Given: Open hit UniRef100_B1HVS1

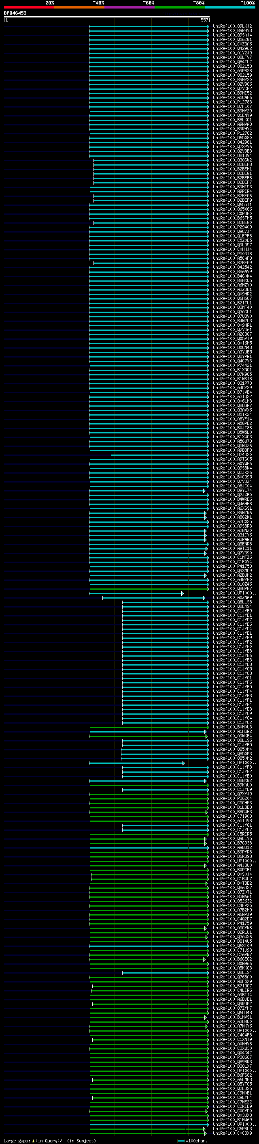Looking at the screenshot, I should point(232,1017).
